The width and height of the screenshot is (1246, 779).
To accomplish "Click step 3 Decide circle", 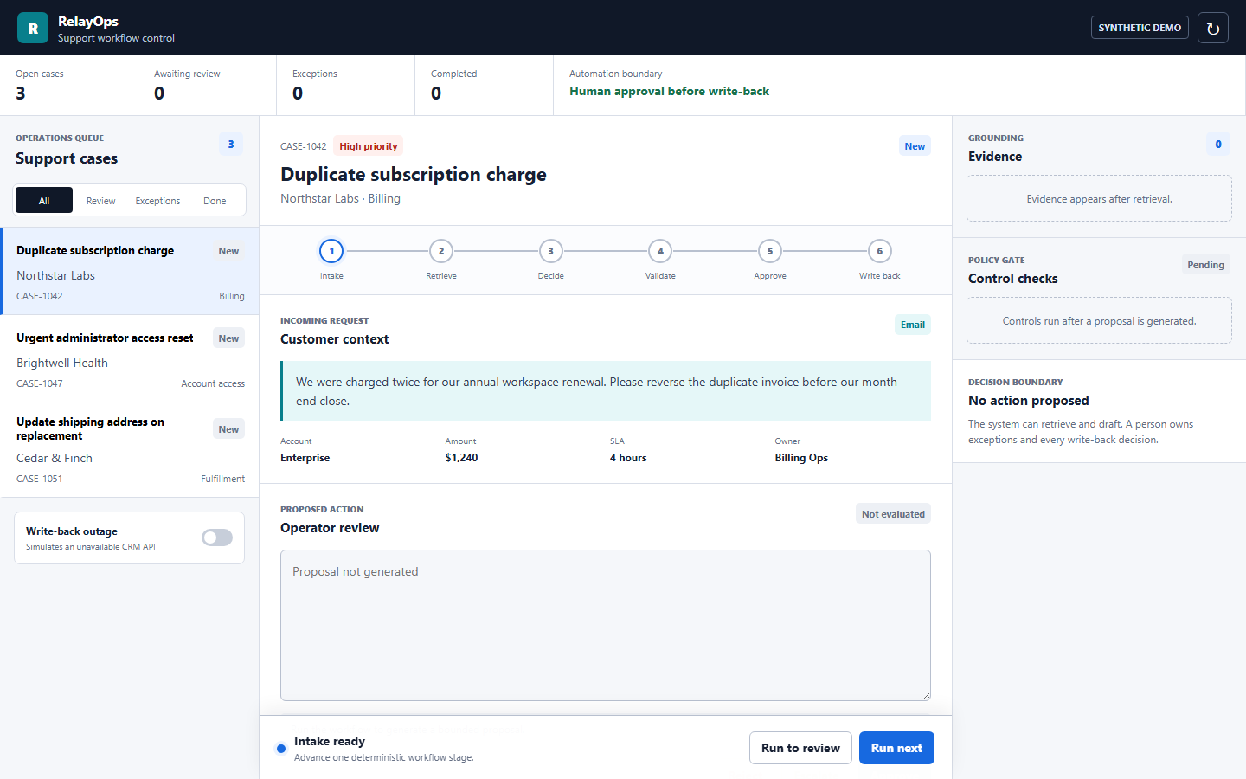I will [551, 251].
